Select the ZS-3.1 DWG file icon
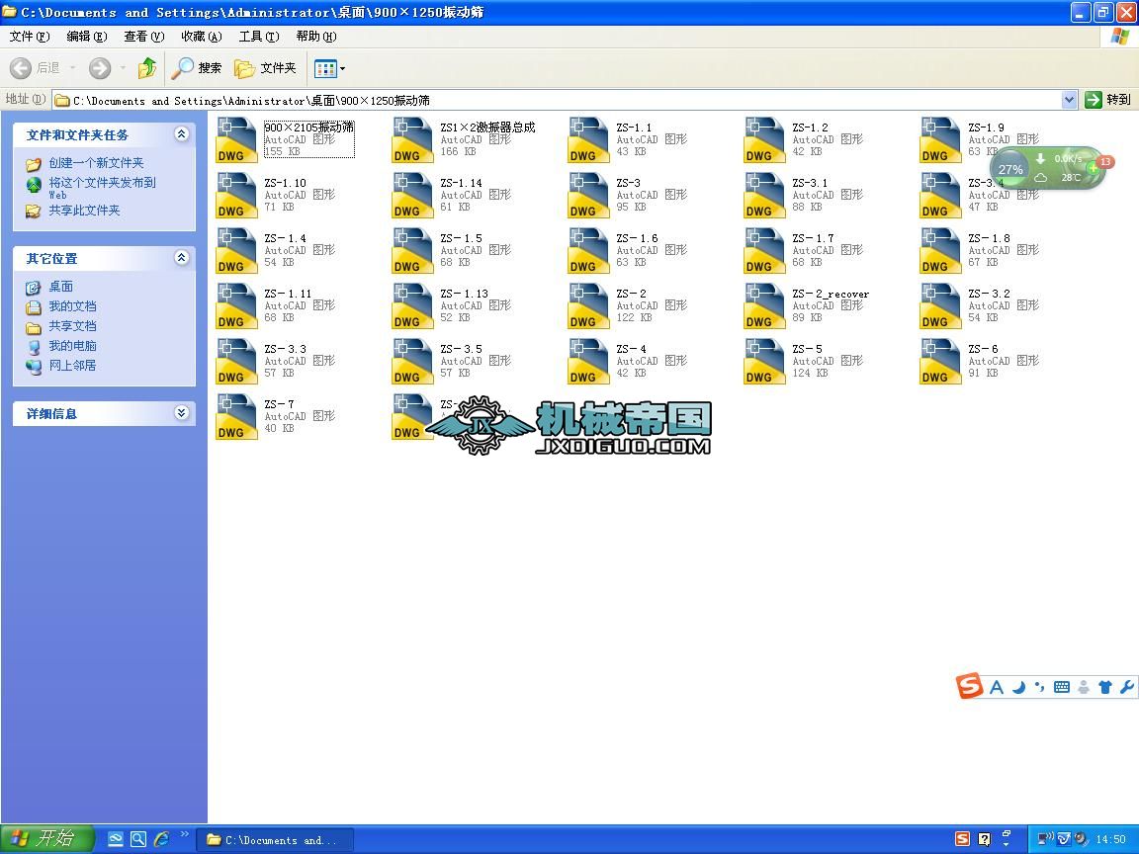The image size is (1139, 854). [x=764, y=196]
